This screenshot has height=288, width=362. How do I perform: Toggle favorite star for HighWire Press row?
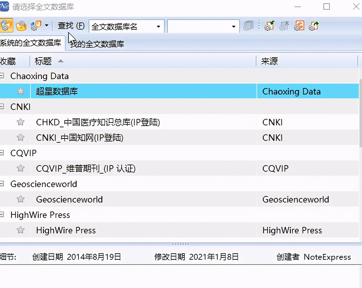coord(21,230)
